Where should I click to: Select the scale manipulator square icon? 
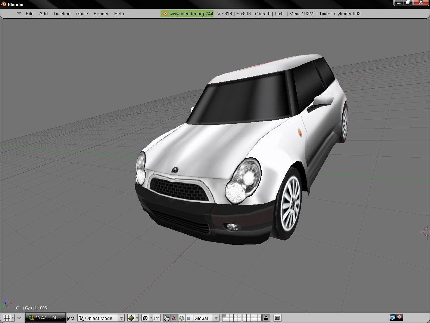(188, 318)
